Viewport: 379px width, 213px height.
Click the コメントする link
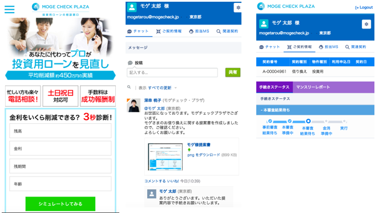click(155, 181)
